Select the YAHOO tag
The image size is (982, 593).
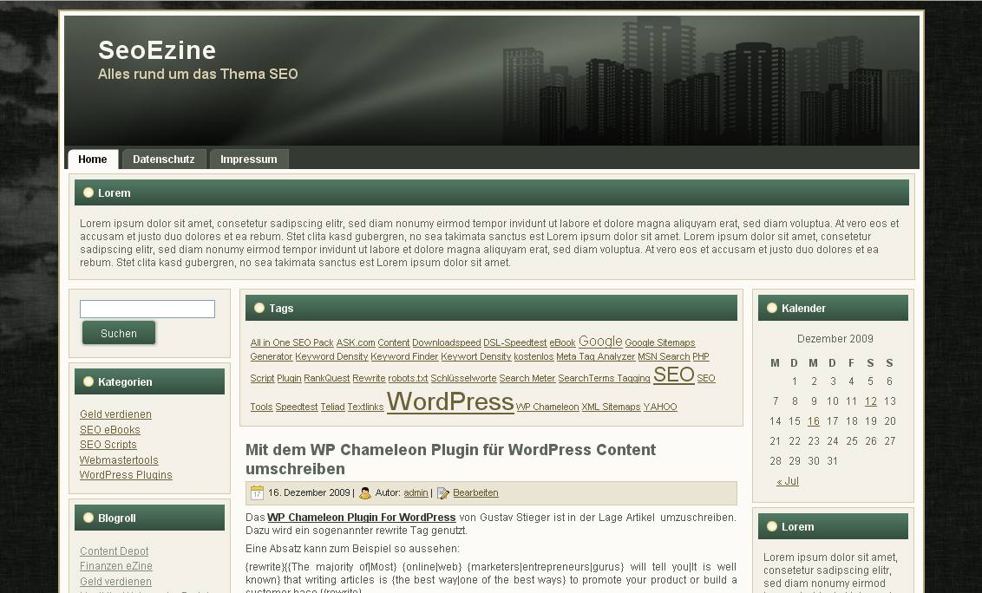[x=660, y=407]
